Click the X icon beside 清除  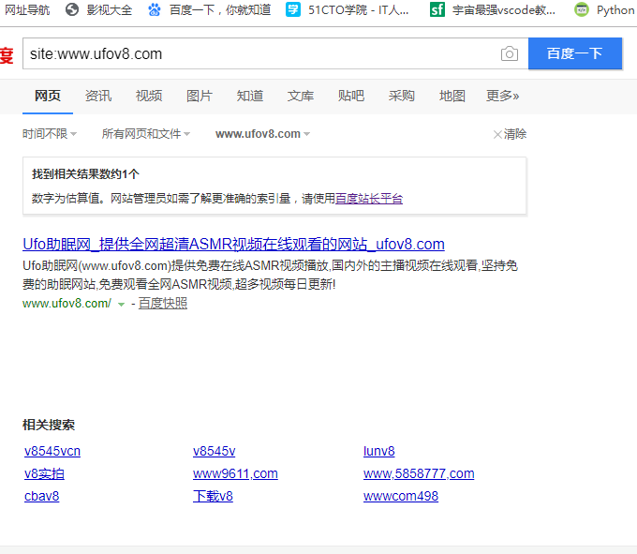[497, 135]
